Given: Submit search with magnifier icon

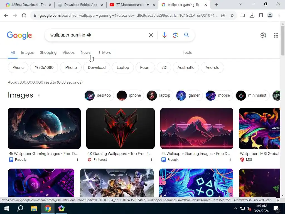Looking at the screenshot, I should [187, 35].
